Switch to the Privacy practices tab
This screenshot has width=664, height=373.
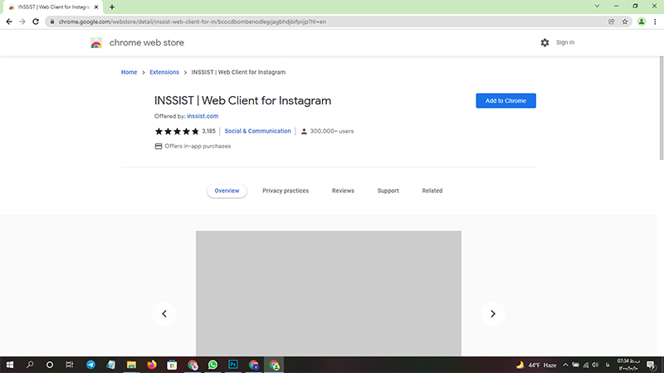point(286,191)
